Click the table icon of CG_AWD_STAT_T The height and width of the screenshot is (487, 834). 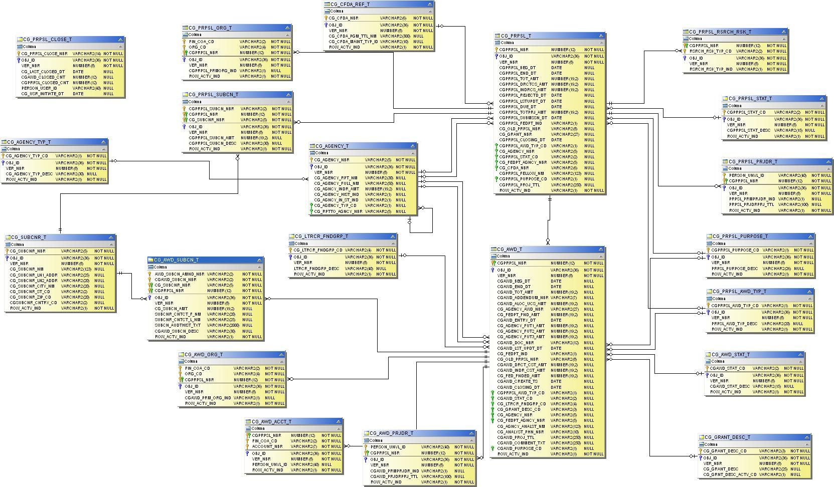(x=708, y=355)
